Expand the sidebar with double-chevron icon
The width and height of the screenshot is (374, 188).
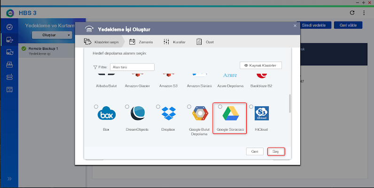(9, 179)
